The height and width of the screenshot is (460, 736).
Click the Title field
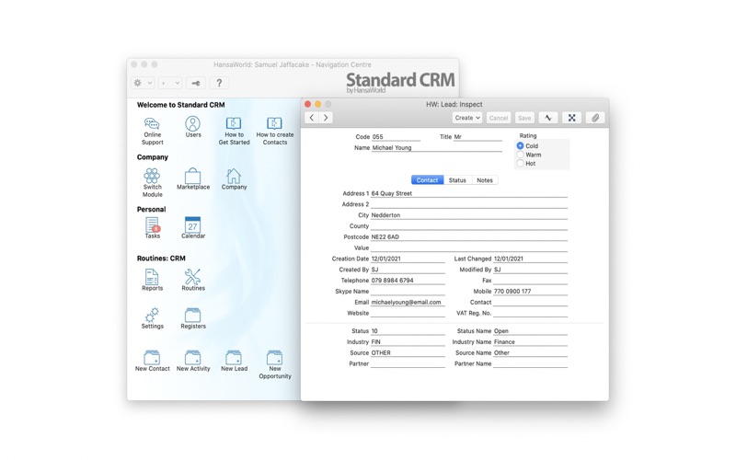pyautogui.click(x=477, y=137)
